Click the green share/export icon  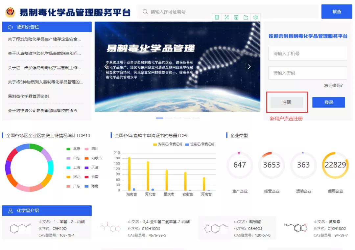246,17
